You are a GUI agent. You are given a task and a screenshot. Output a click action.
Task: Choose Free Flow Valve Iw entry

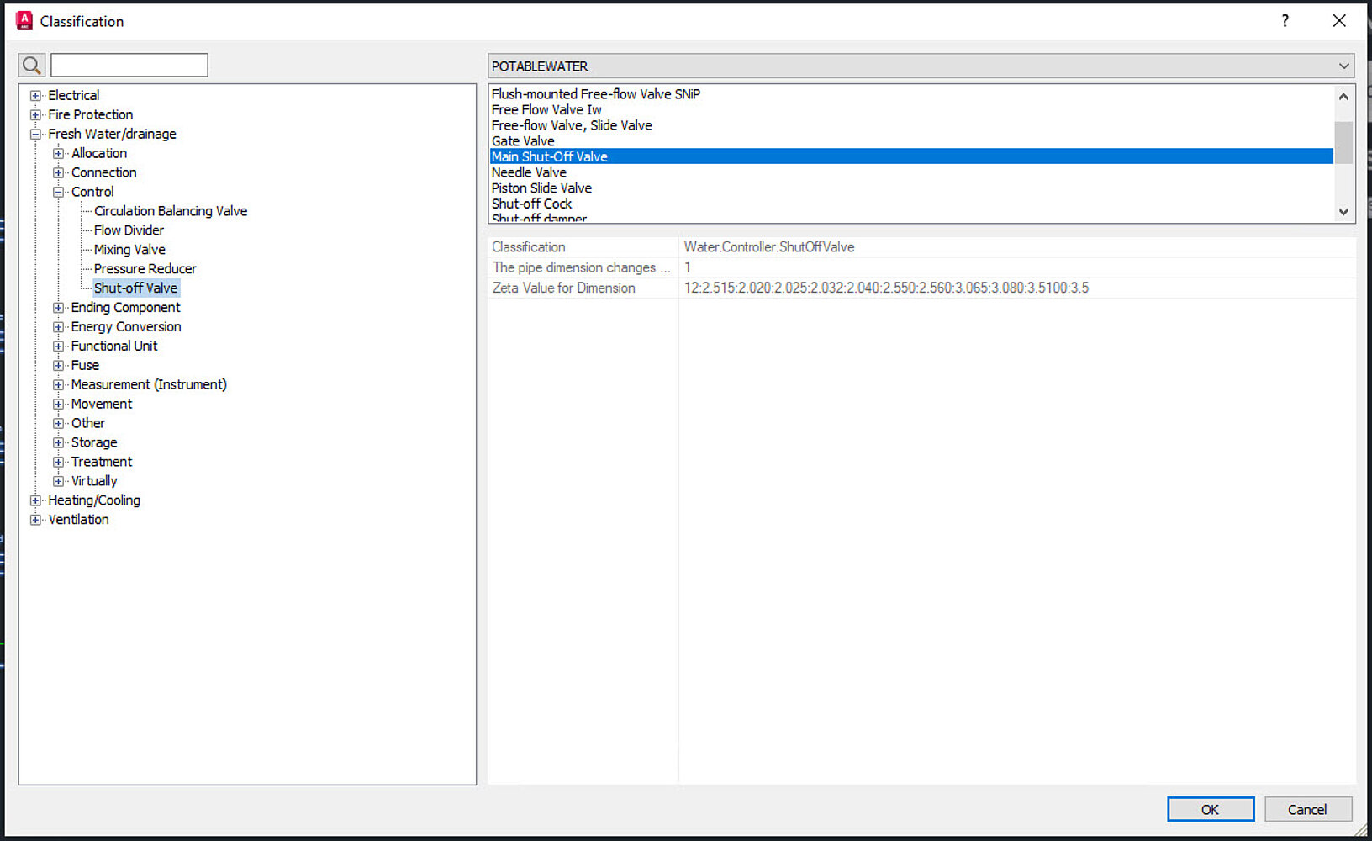pos(911,109)
